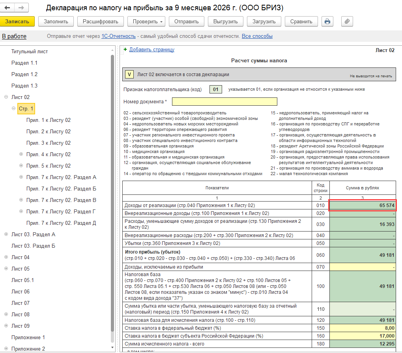
Task: Collapse the Стр. 1 tree node
Action: 13,108
